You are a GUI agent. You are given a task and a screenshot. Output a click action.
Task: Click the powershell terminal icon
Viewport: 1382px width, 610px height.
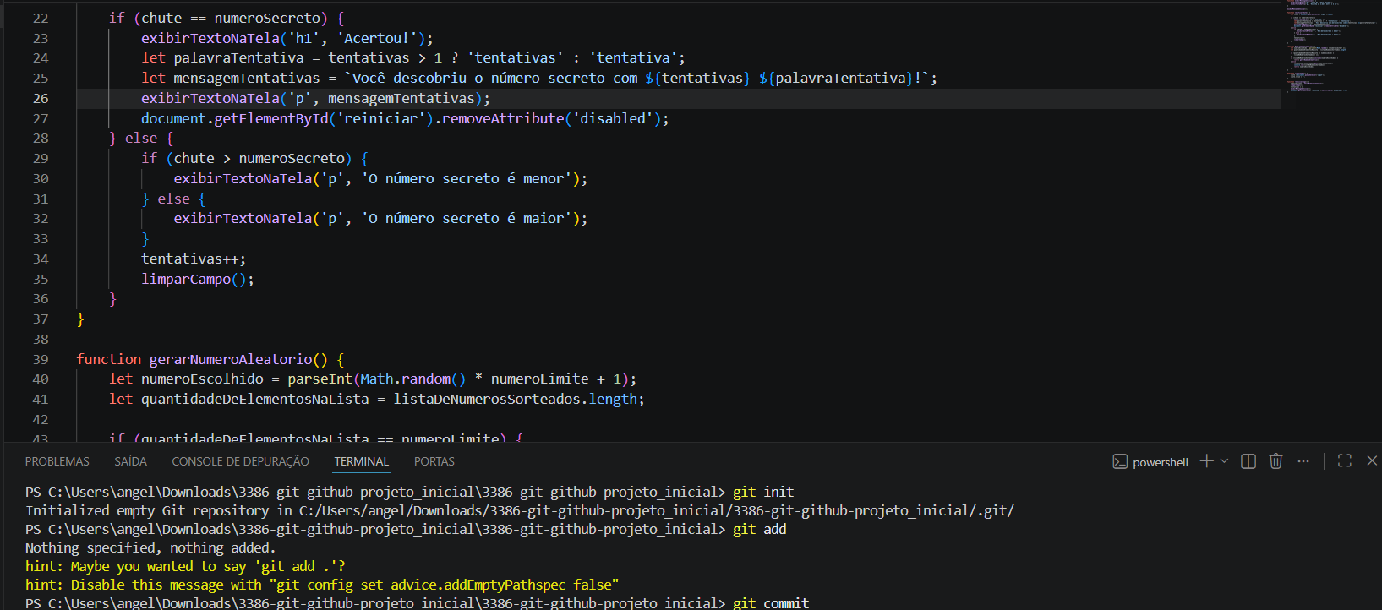click(1120, 461)
